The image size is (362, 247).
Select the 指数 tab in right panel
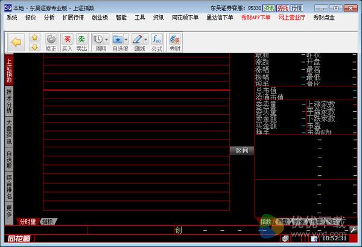265,222
